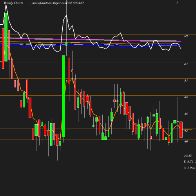Viewport: 196px width, 196px height.
Task: Click the 45 price axis label
Action: tap(186, 114)
